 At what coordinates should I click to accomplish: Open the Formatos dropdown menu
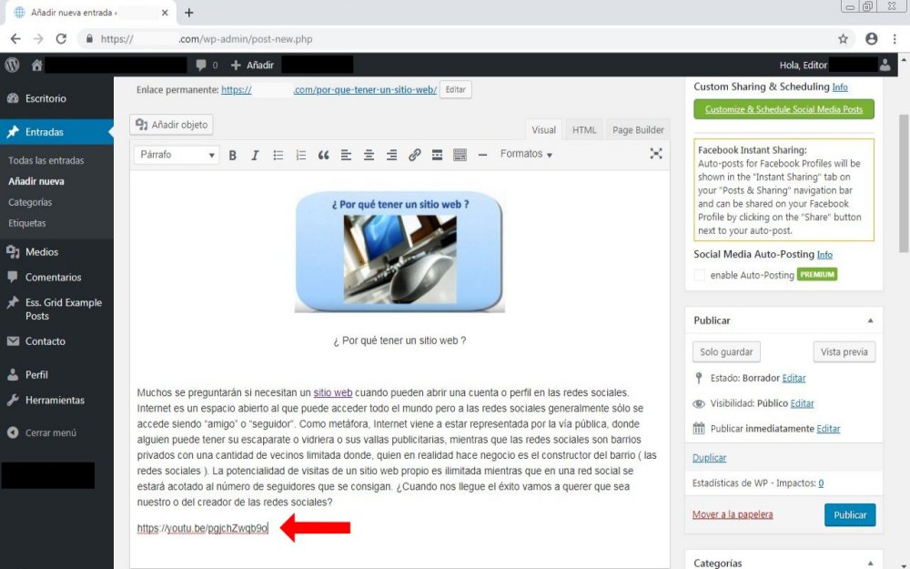(x=526, y=155)
